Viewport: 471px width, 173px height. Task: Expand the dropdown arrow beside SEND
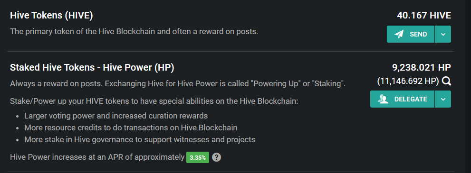[443, 34]
